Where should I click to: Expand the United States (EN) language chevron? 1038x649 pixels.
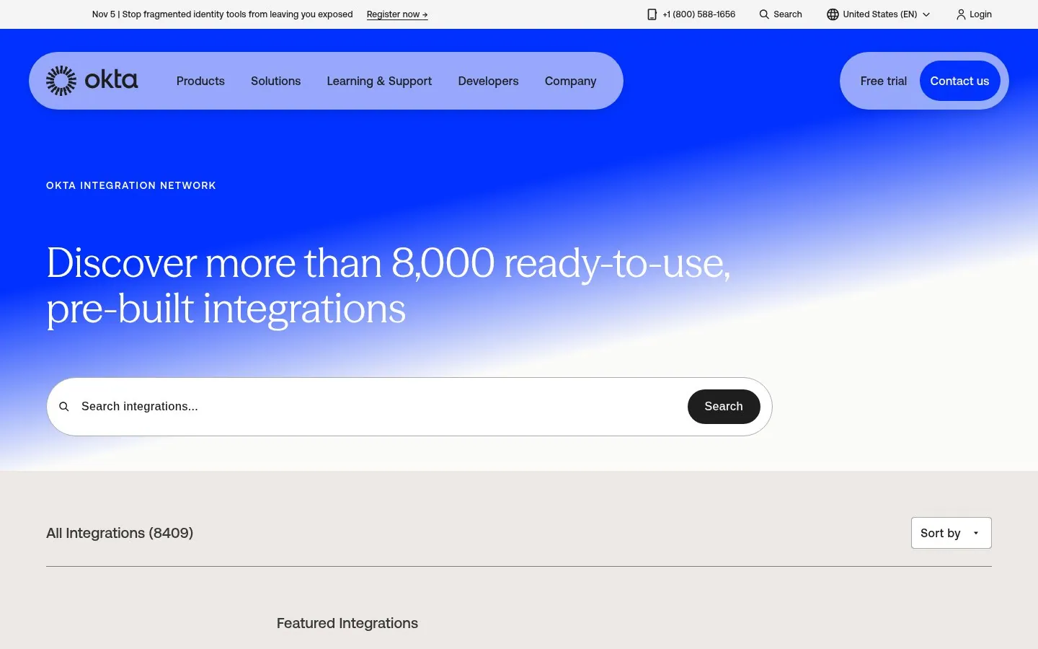[x=926, y=14]
